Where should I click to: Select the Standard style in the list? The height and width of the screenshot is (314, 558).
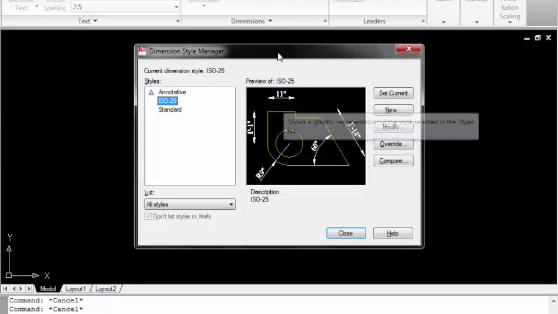[170, 109]
